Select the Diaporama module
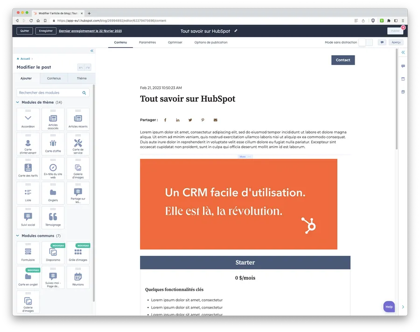The height and width of the screenshot is (332, 420). (53, 253)
